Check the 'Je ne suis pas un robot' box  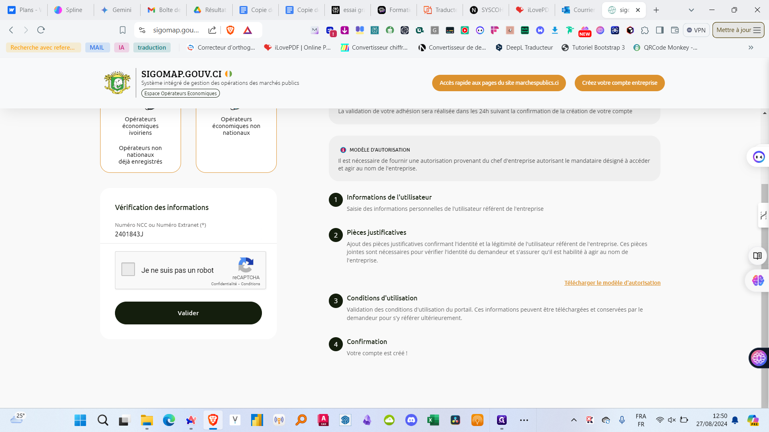[128, 269]
